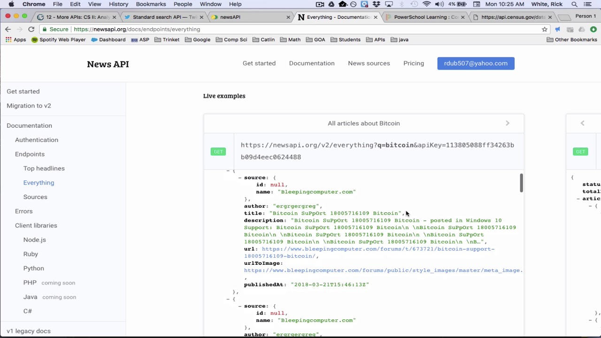Open Authentication docs in sidebar
The width and height of the screenshot is (601, 338).
pyautogui.click(x=37, y=140)
